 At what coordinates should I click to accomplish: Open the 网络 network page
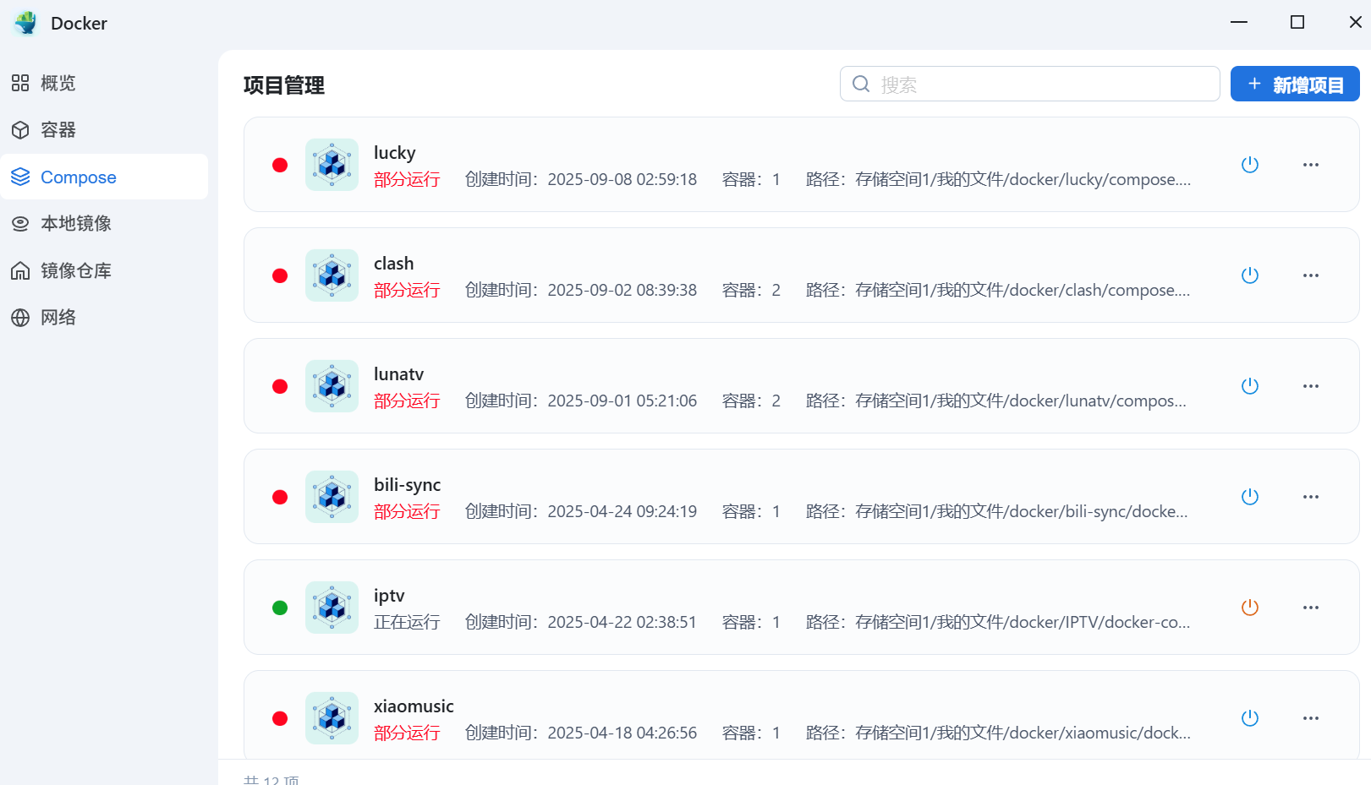[x=104, y=317]
